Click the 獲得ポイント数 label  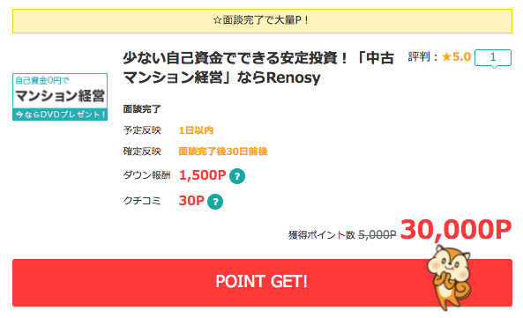[322, 235]
